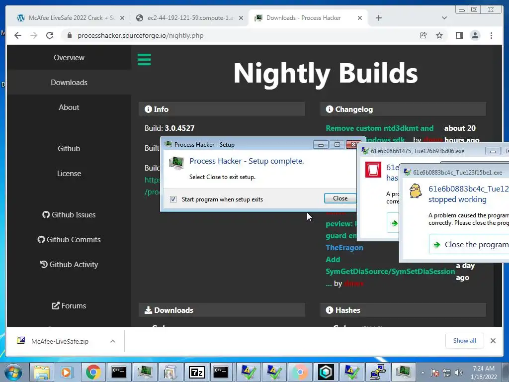Viewport: 509px width, 382px height.
Task: Open SymGetDiaSource/SymSetDiaSession changelog link
Action: click(390, 272)
